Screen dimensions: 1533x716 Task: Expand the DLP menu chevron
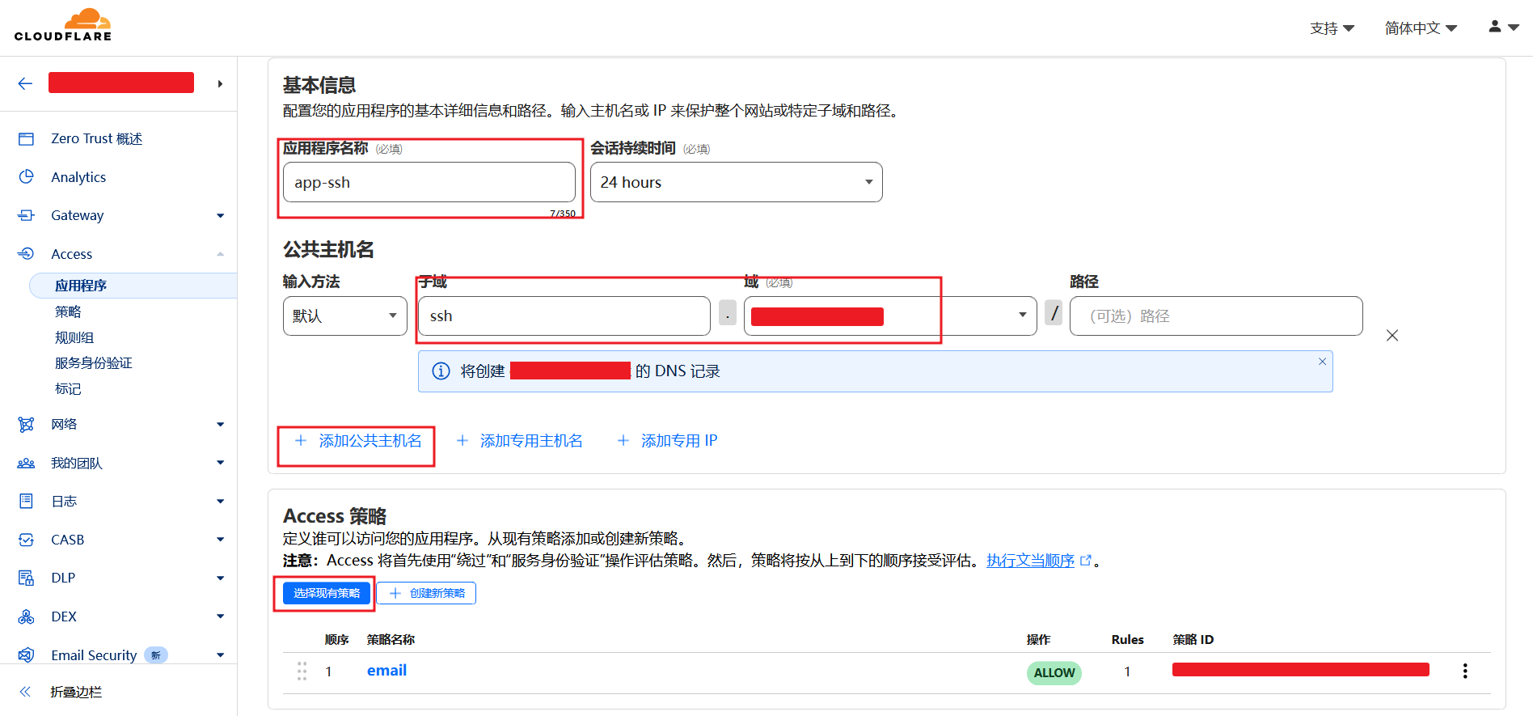[x=220, y=578]
